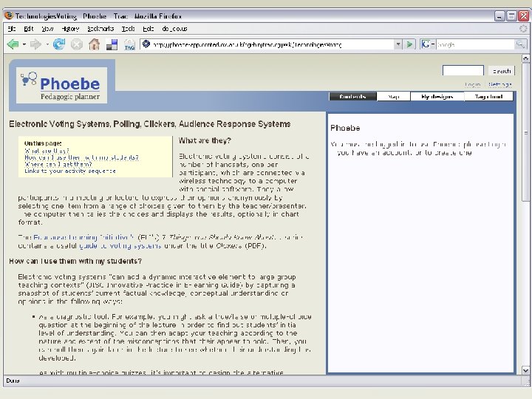Open the Educause Learning Initiative link
The height and width of the screenshot is (399, 532).
click(83, 237)
